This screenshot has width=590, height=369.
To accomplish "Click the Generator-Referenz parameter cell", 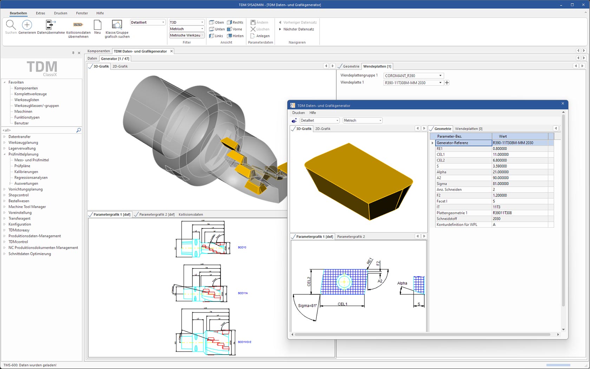I will [x=464, y=143].
